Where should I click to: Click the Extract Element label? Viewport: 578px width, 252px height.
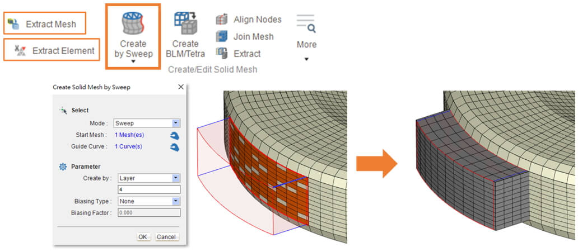point(63,51)
